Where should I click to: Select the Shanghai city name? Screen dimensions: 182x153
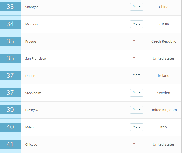32,7
